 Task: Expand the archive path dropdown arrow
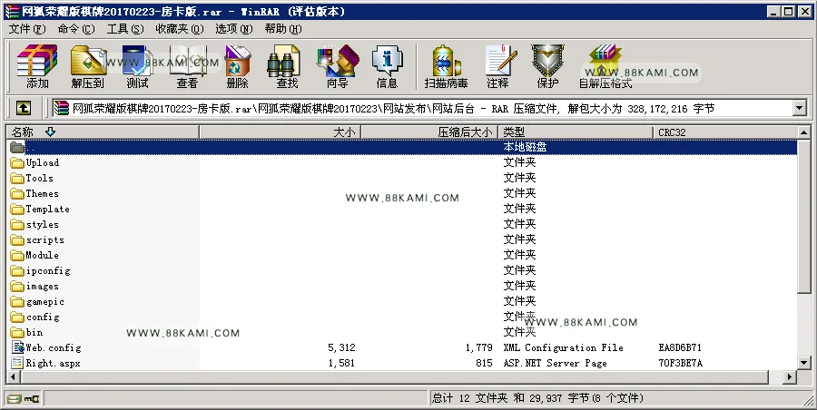point(799,108)
